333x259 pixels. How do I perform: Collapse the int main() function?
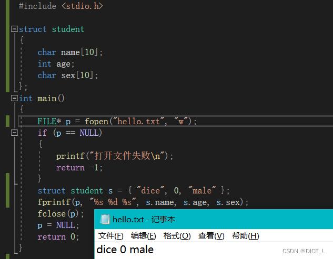14,98
